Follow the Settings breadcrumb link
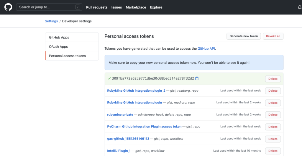 51,21
